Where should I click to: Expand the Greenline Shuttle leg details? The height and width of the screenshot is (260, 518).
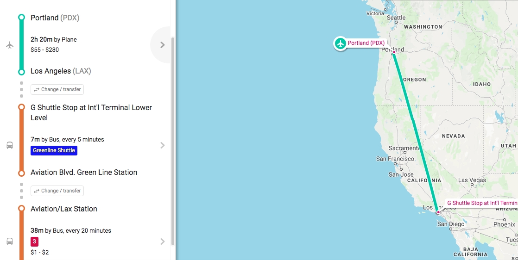(162, 145)
